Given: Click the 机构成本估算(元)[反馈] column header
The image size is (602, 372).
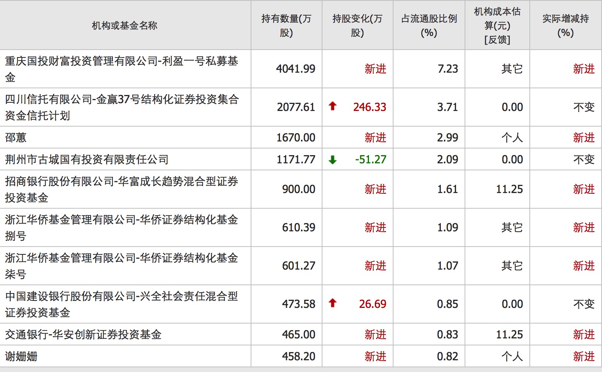Looking at the screenshot, I should click(497, 25).
